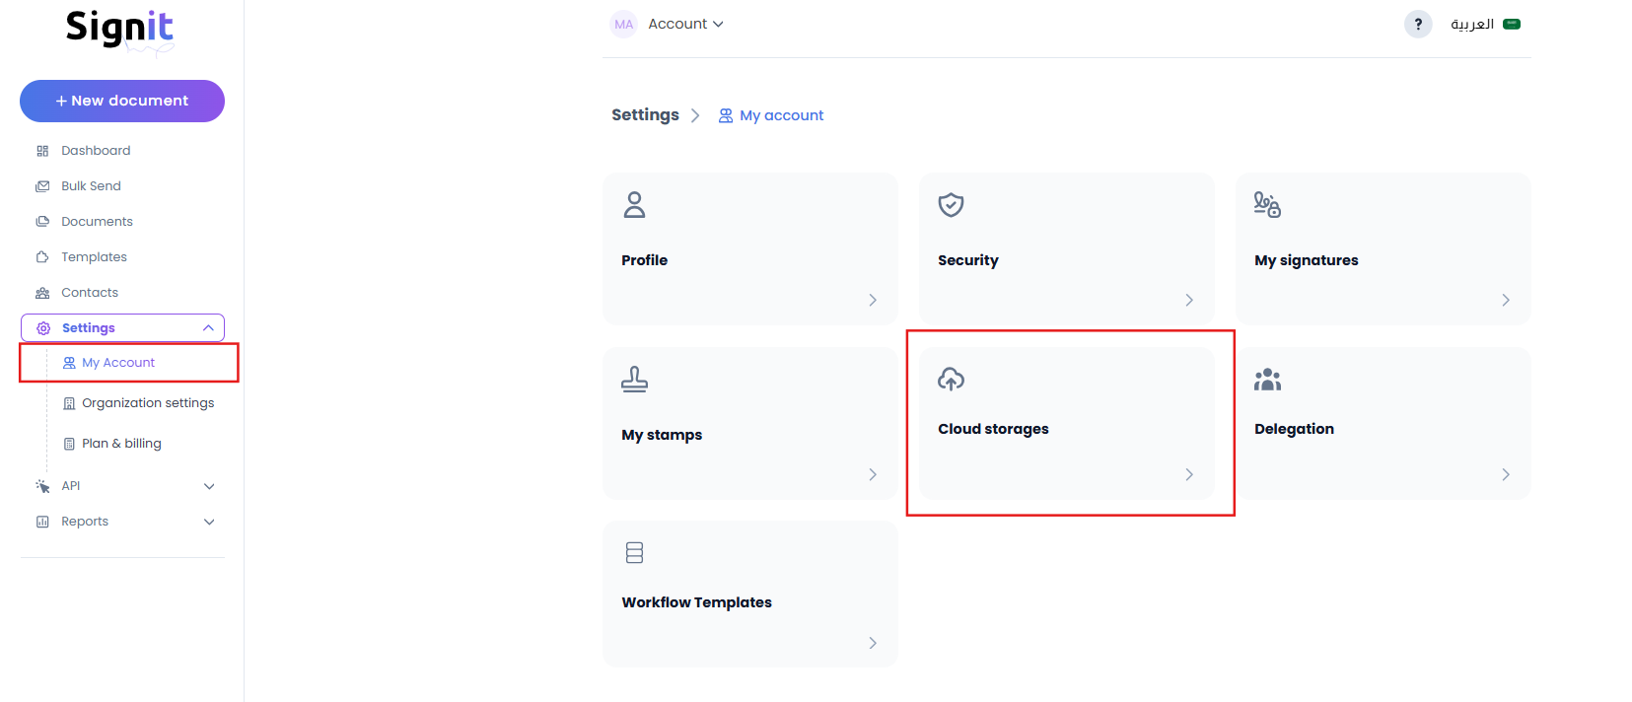Click the Workflow Templates stack icon
1632x702 pixels.
point(634,553)
